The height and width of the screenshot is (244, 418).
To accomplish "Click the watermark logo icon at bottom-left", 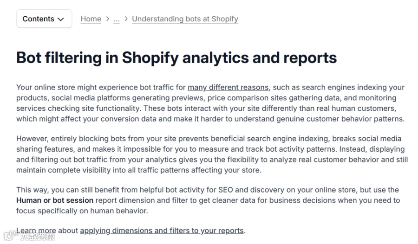I will 11,235.
